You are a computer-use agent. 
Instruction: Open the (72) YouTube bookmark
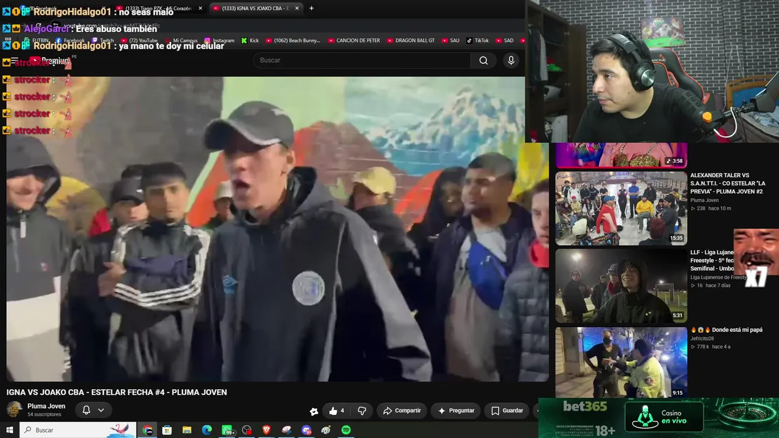pos(139,41)
